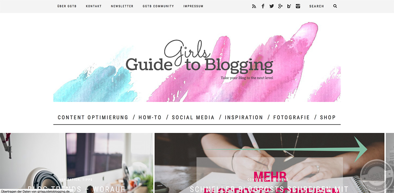This screenshot has height=193, width=394.
Task: Open Über GGTB page
Action: (x=67, y=6)
